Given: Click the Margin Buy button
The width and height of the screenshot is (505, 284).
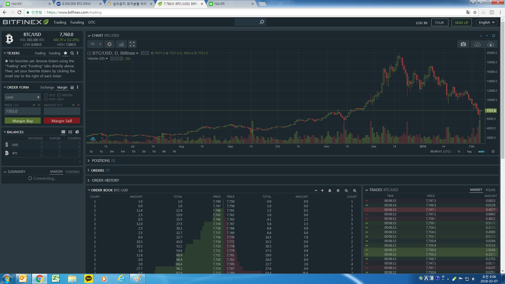Looking at the screenshot, I should point(22,121).
